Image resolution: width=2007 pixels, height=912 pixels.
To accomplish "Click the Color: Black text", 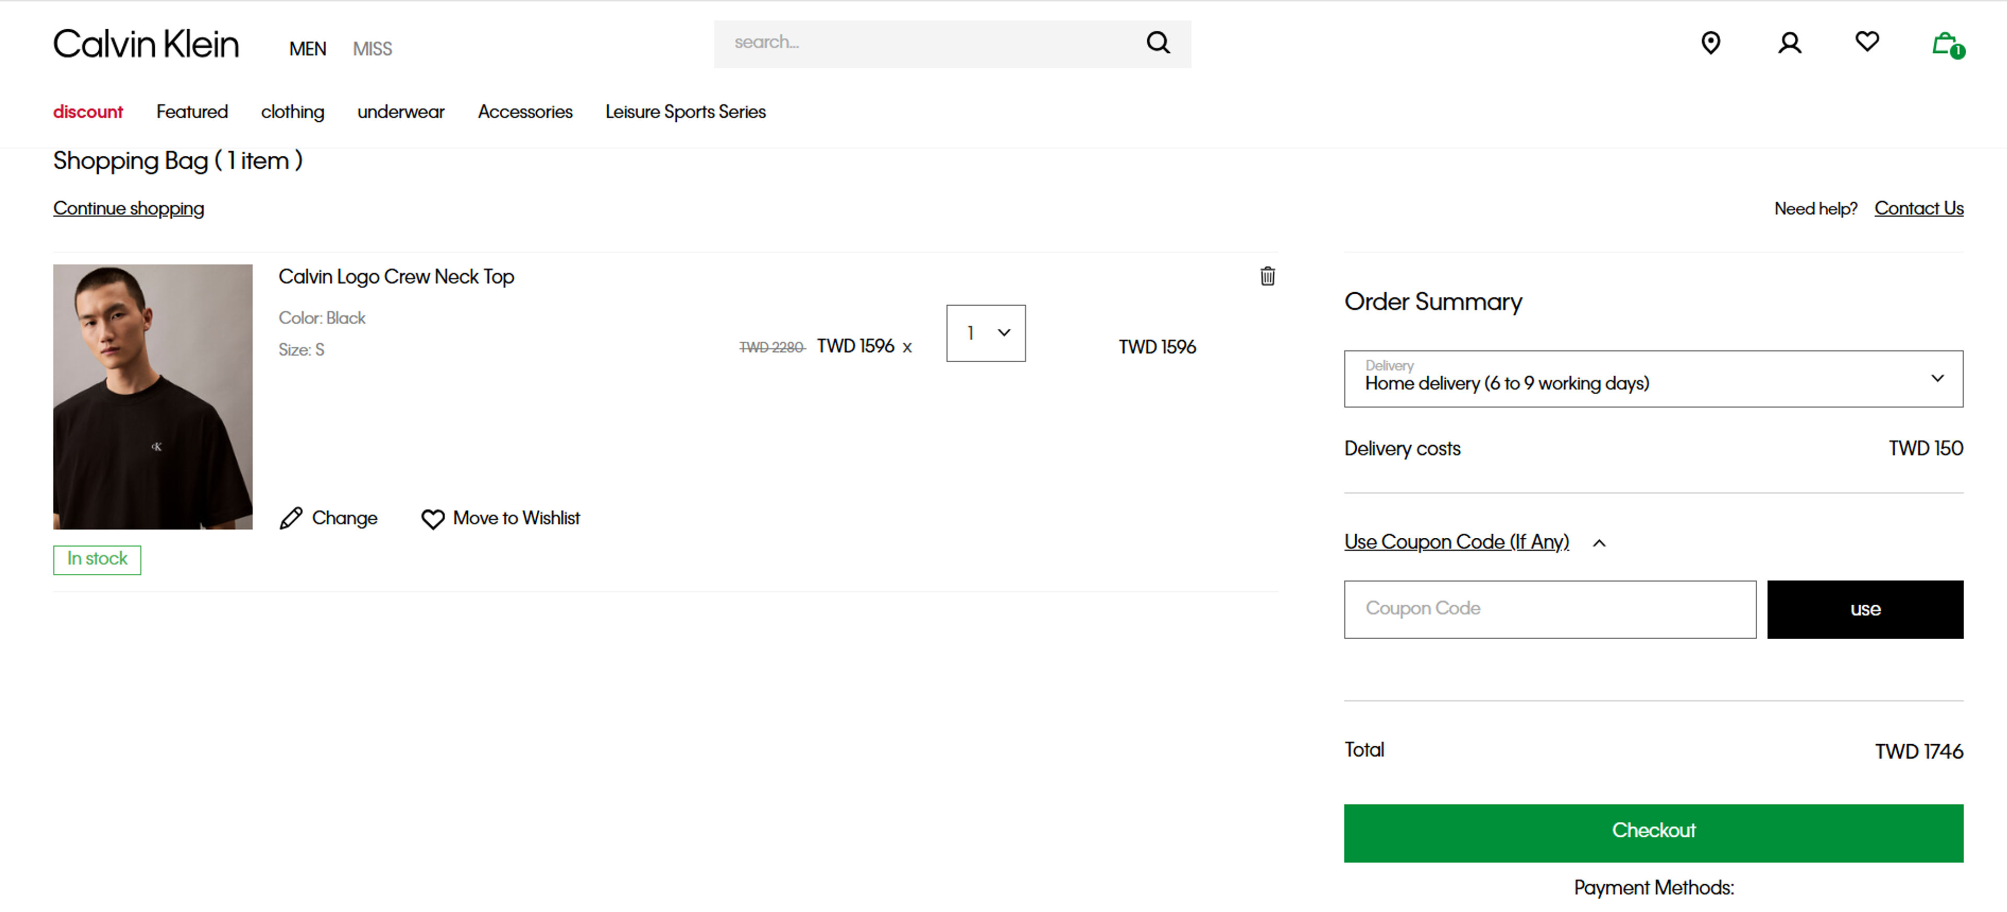I will [x=322, y=318].
